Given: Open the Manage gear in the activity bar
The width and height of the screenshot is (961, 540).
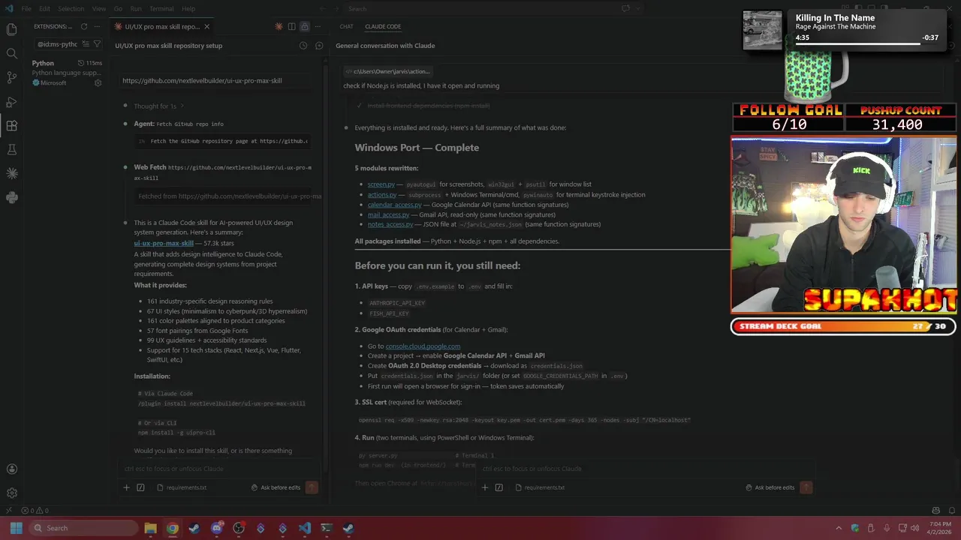Looking at the screenshot, I should tap(11, 493).
